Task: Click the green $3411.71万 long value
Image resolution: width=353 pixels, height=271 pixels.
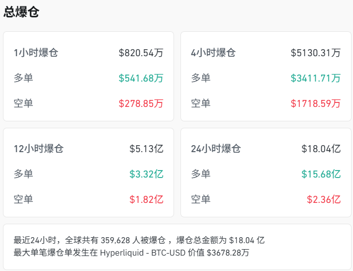Action: 316,78
